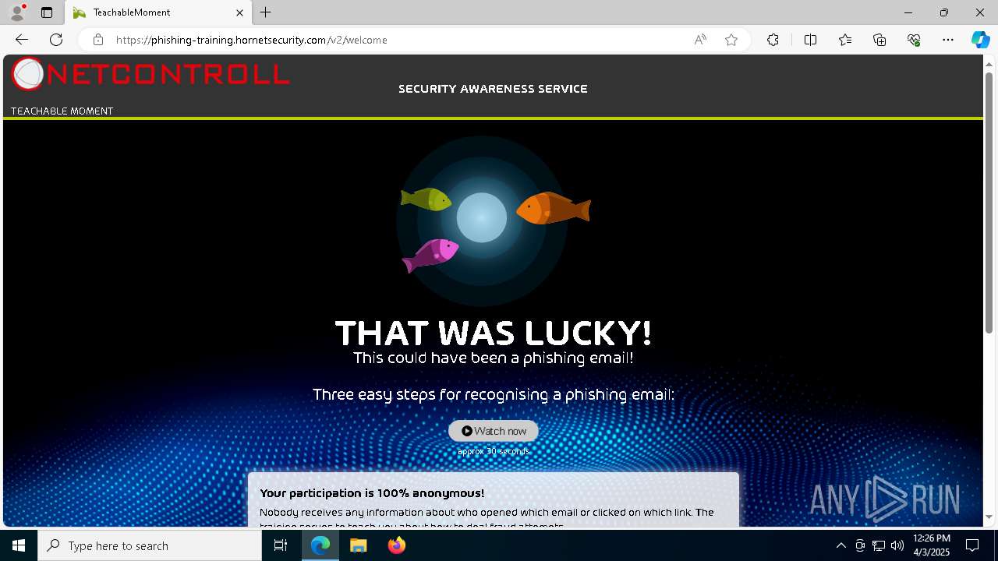
Task: Open browser Extensions icon
Action: (x=773, y=40)
